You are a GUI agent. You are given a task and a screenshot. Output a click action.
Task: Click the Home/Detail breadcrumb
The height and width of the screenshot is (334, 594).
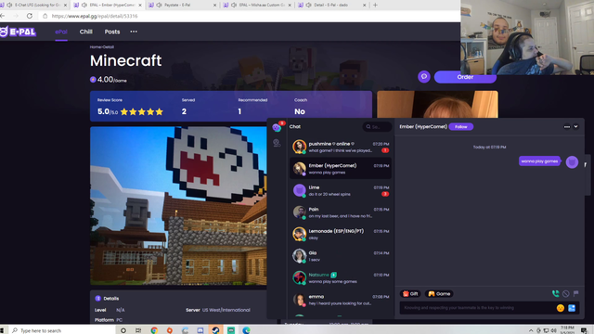coord(102,47)
